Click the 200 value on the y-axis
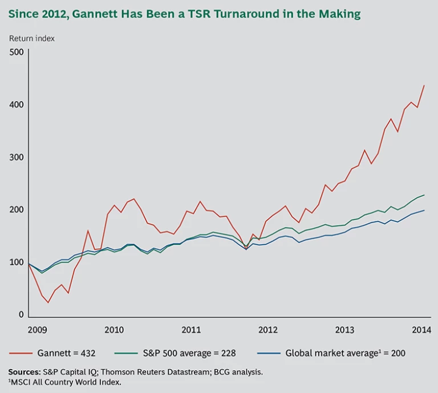438x393 pixels. point(17,210)
